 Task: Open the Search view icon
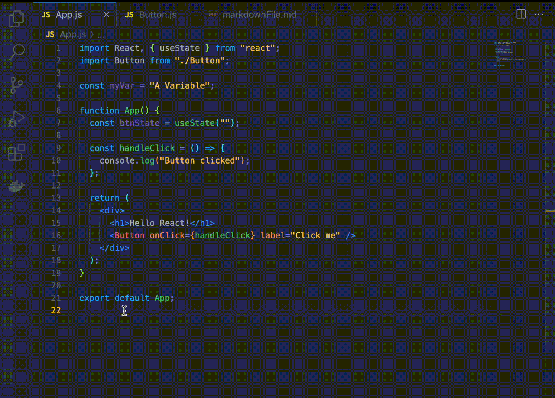(x=16, y=52)
